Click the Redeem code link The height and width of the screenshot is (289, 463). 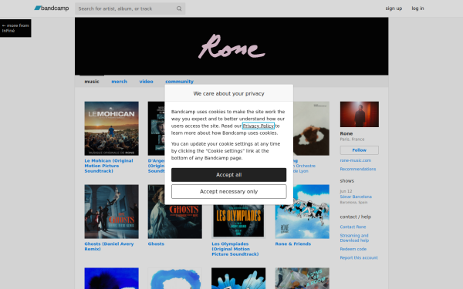[353, 249]
